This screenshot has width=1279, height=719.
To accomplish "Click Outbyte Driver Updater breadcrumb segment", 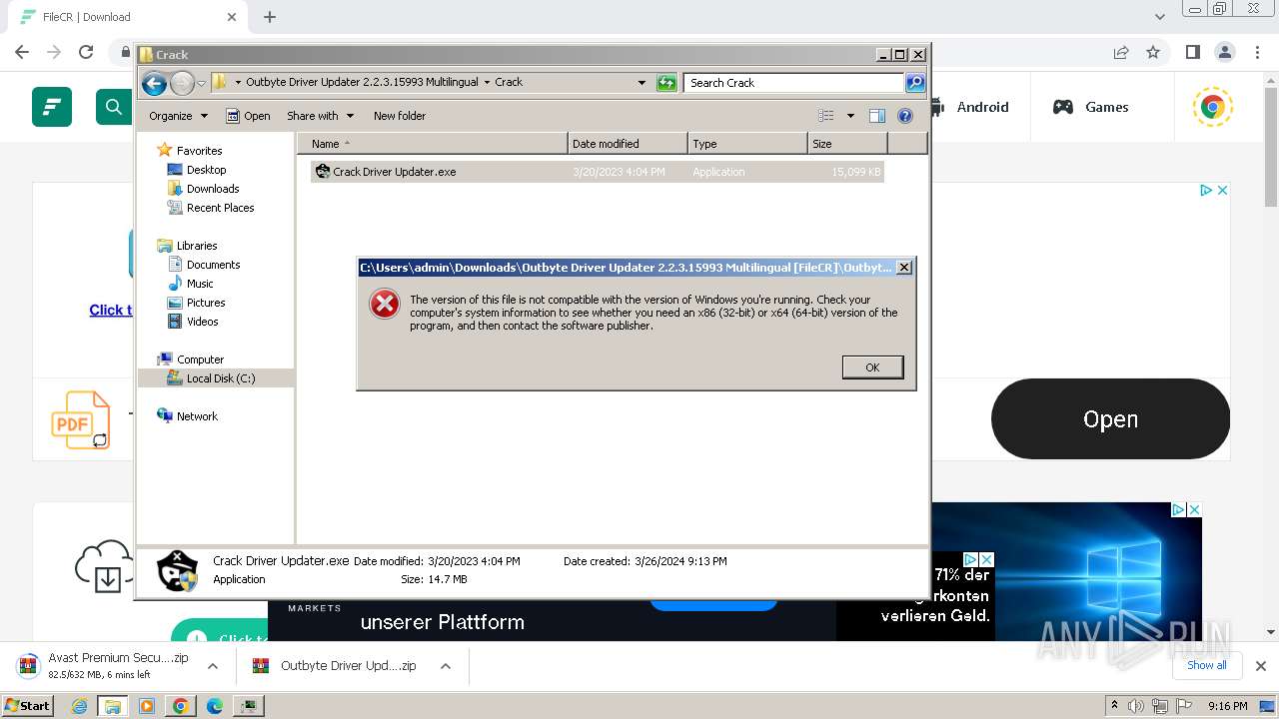I will [363, 83].
